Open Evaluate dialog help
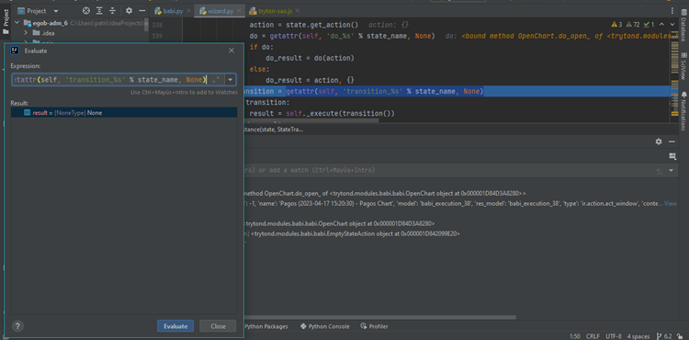This screenshot has height=340, width=689. [x=17, y=326]
